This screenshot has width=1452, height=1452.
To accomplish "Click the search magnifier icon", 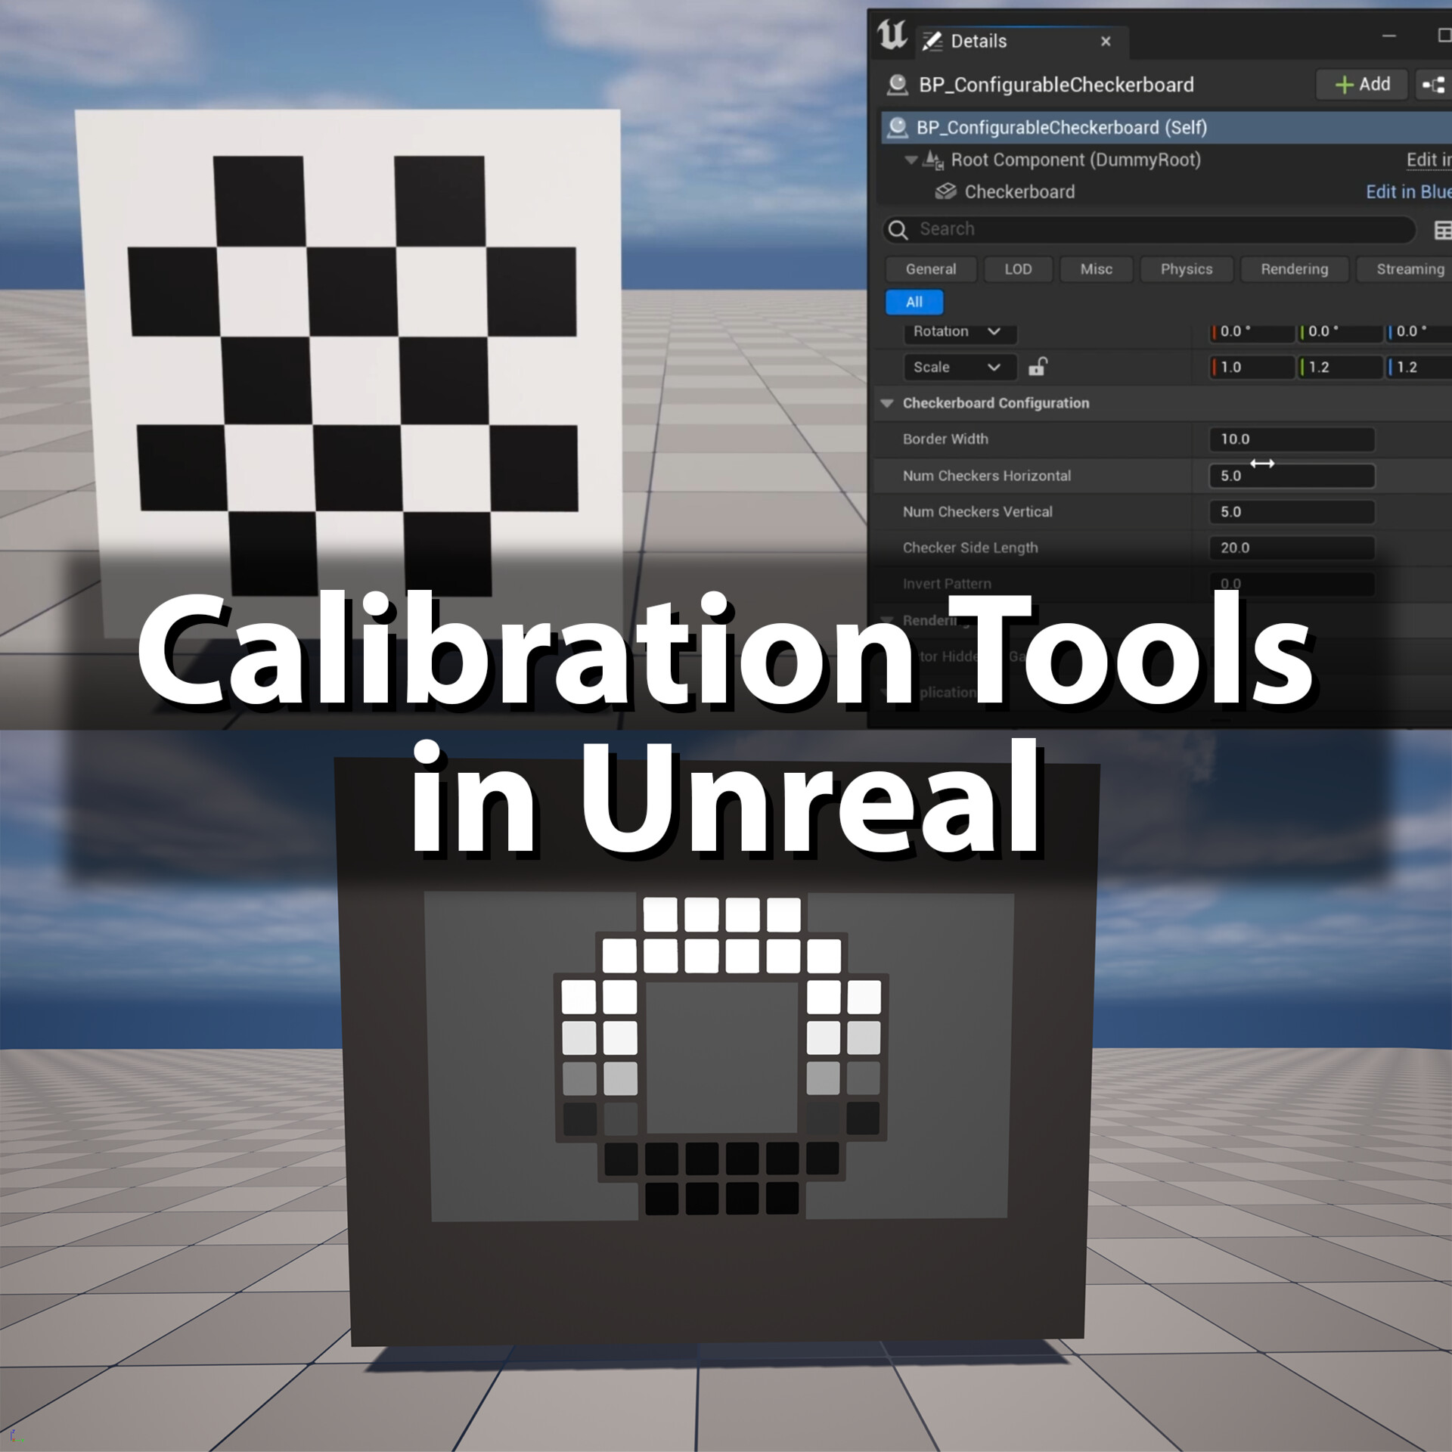I will pos(900,229).
